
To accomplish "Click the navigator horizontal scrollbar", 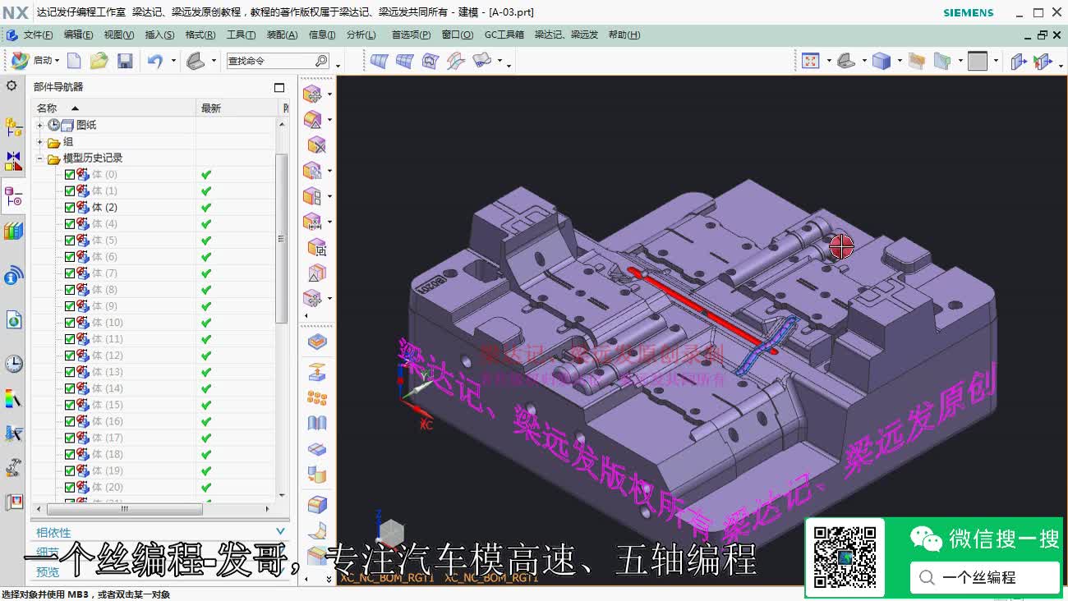I will pyautogui.click(x=125, y=509).
